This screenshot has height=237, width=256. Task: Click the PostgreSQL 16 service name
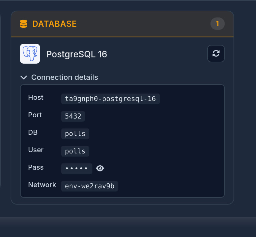pos(76,54)
